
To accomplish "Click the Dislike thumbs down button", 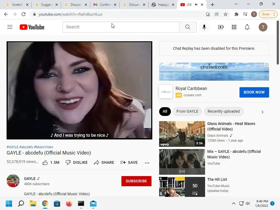I will (x=77, y=162).
